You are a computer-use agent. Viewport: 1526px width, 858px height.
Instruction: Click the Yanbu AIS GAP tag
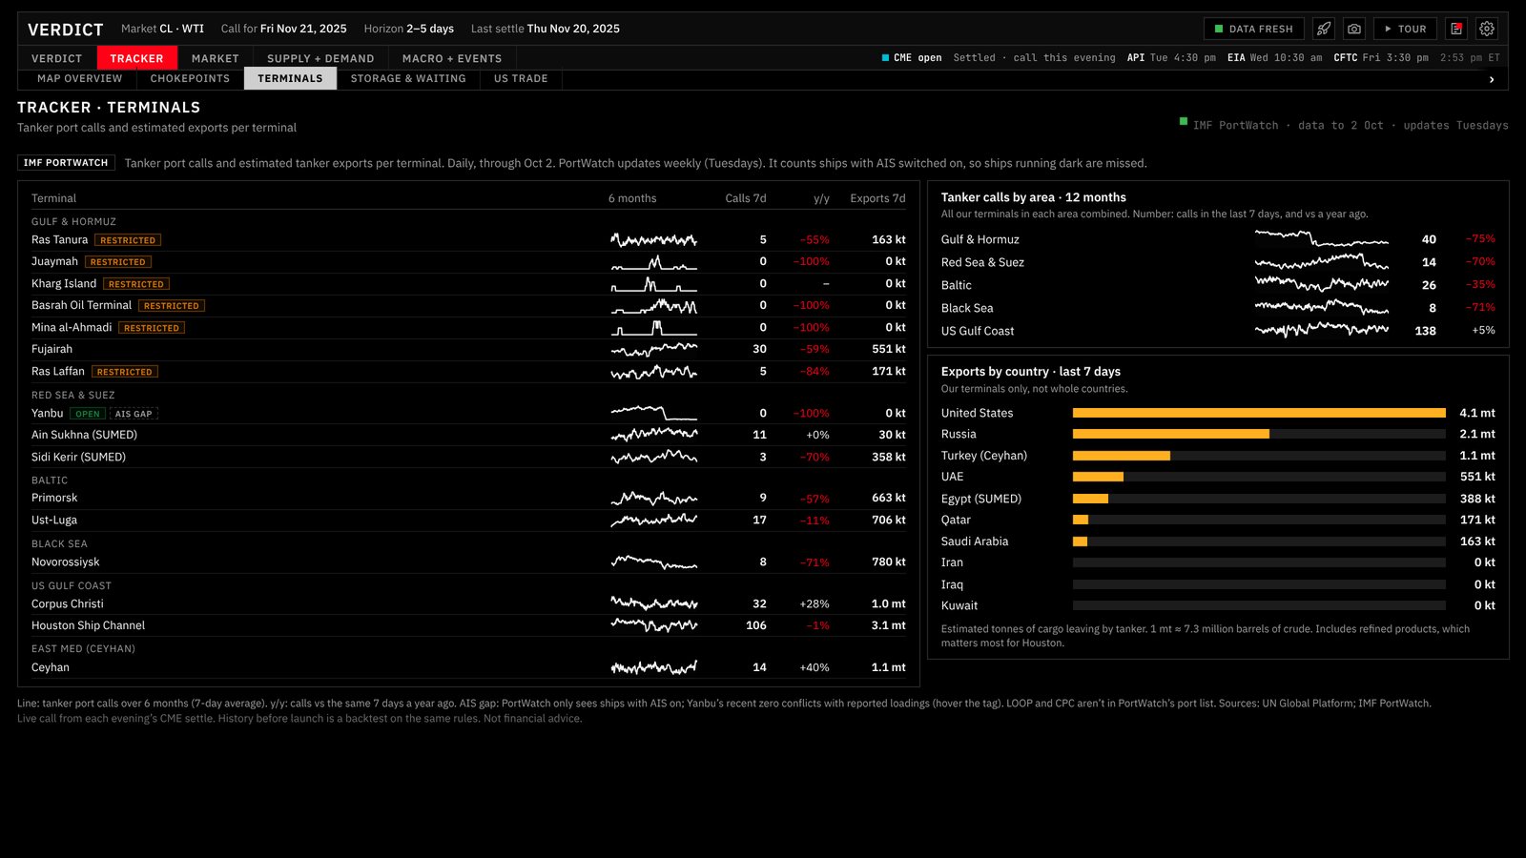134,414
